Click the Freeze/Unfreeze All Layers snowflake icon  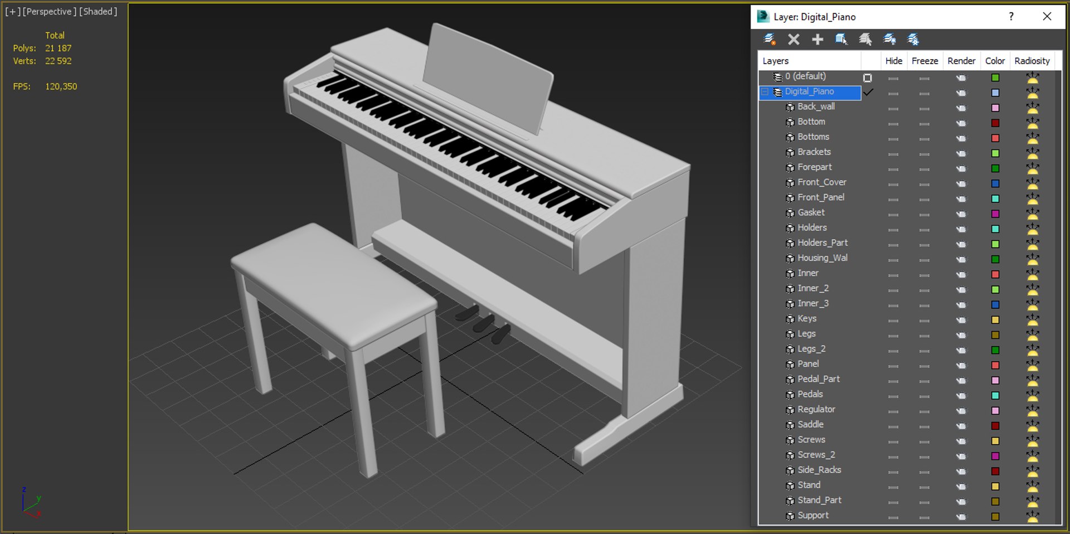point(913,39)
